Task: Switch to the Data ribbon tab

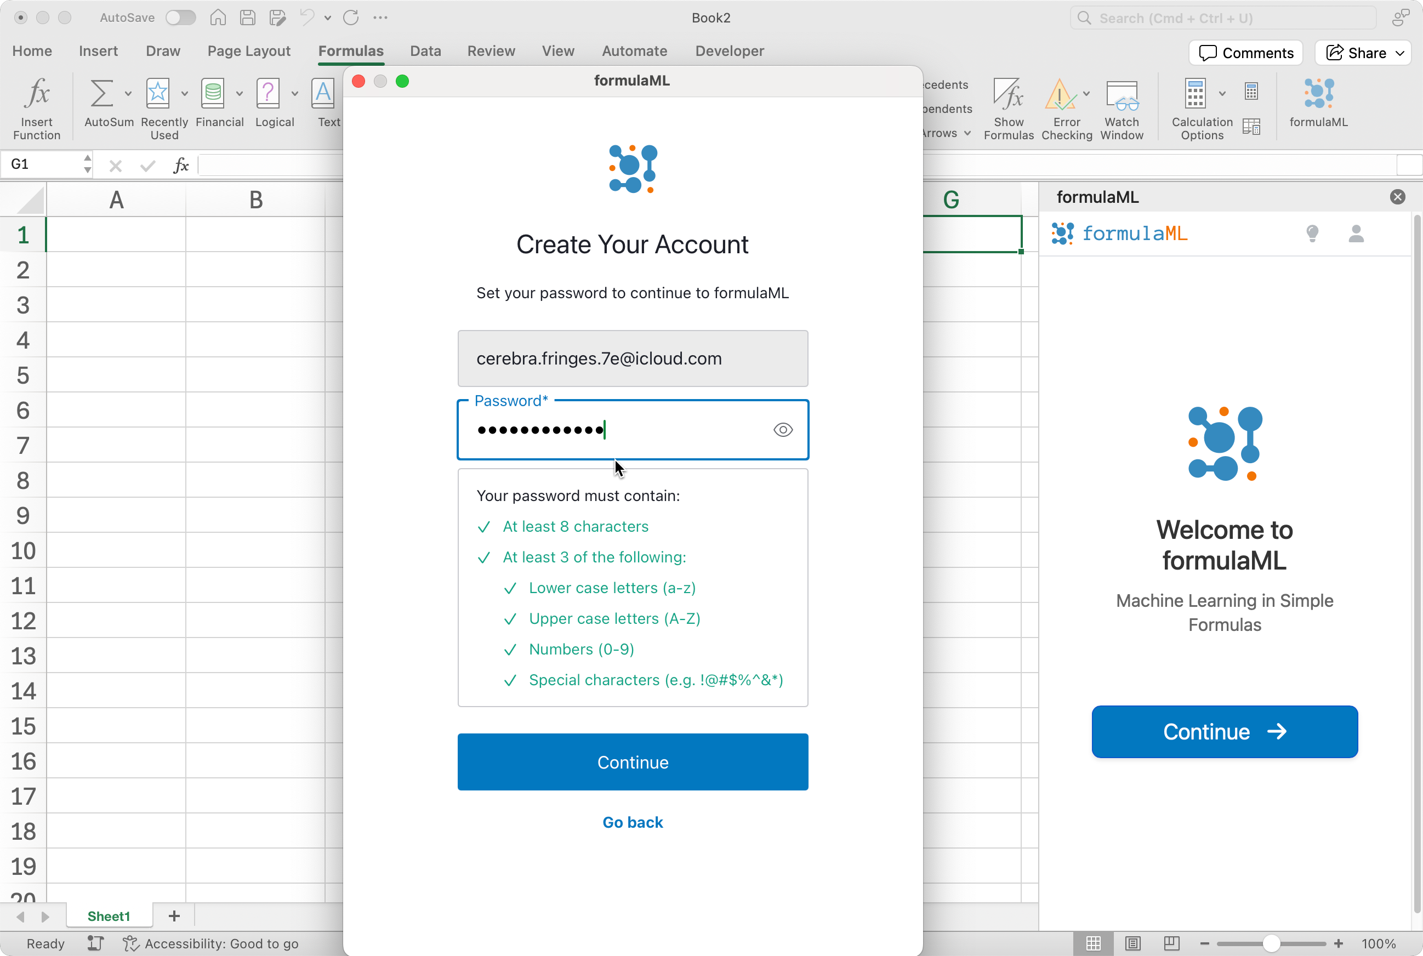Action: pos(425,50)
